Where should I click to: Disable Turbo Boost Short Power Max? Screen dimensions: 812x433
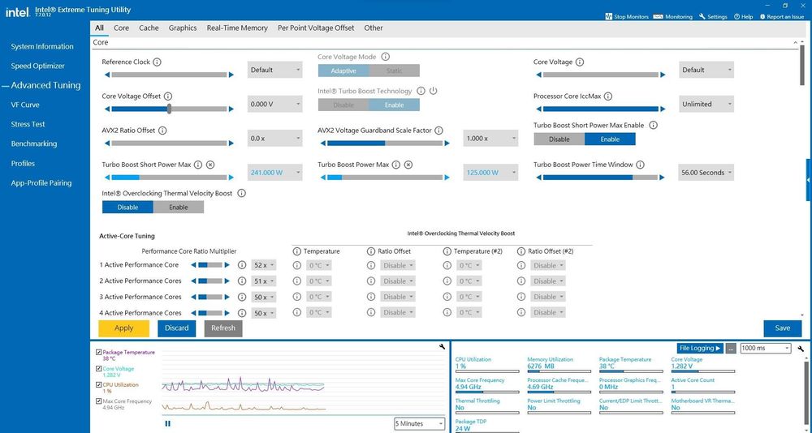coord(559,139)
